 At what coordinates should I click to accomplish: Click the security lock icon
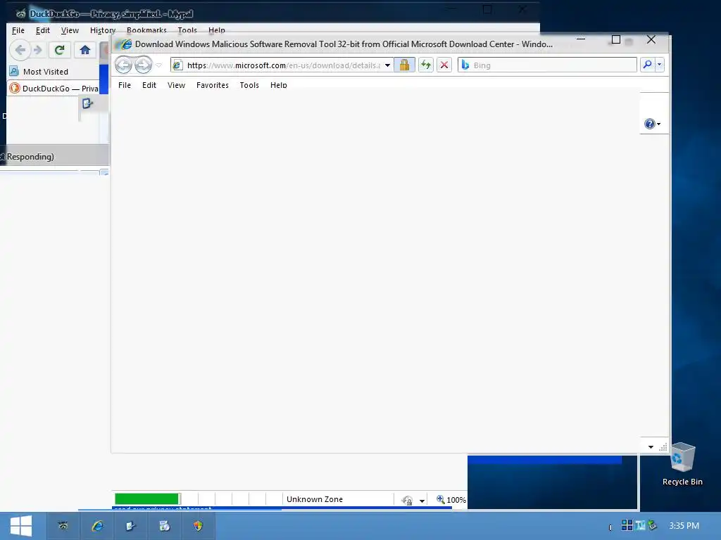click(x=404, y=65)
